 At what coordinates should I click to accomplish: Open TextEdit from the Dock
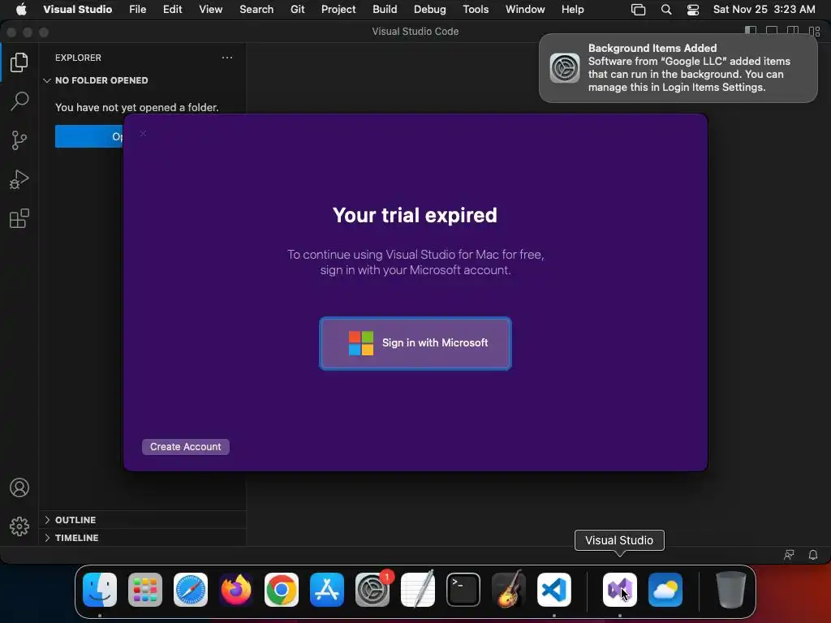coord(418,590)
